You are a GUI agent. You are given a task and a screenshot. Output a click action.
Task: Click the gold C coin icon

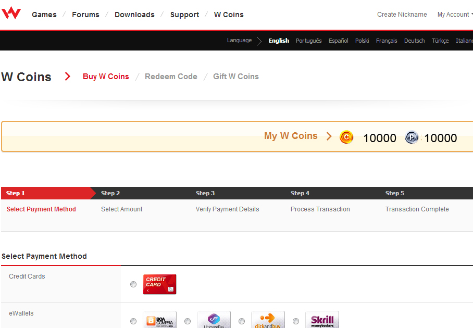(346, 137)
